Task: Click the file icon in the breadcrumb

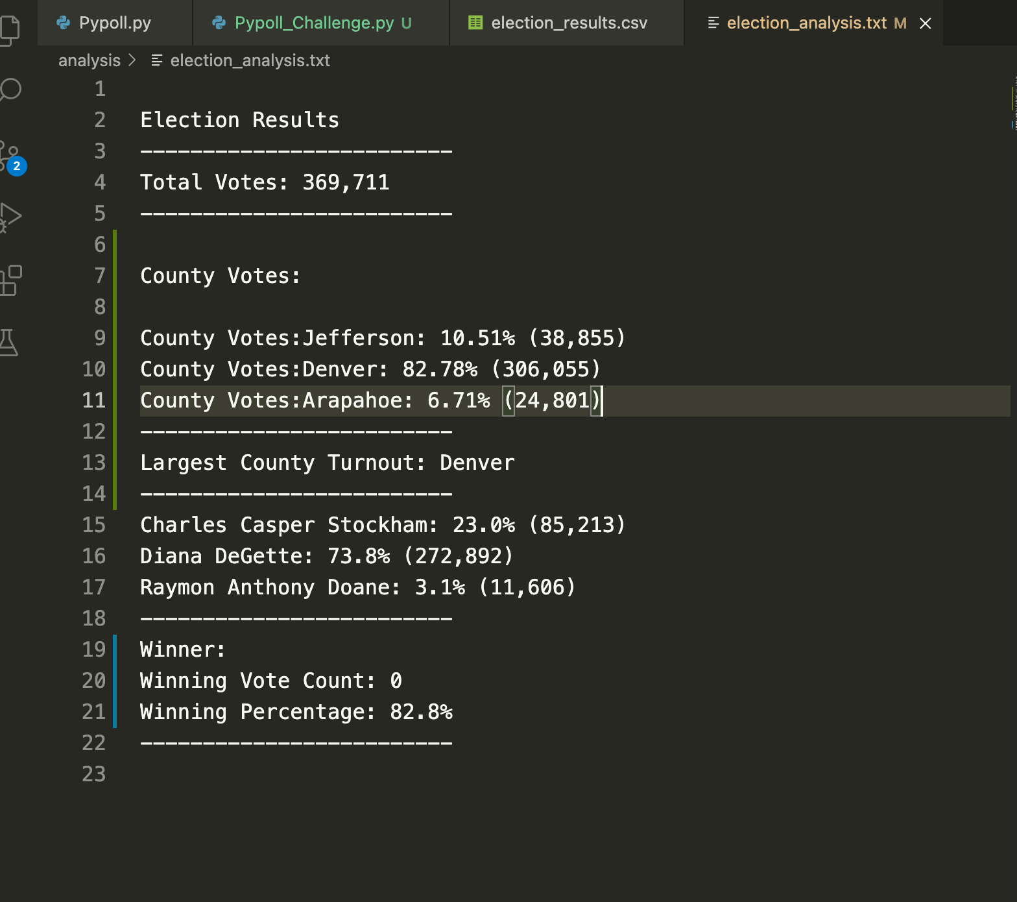Action: tap(156, 60)
